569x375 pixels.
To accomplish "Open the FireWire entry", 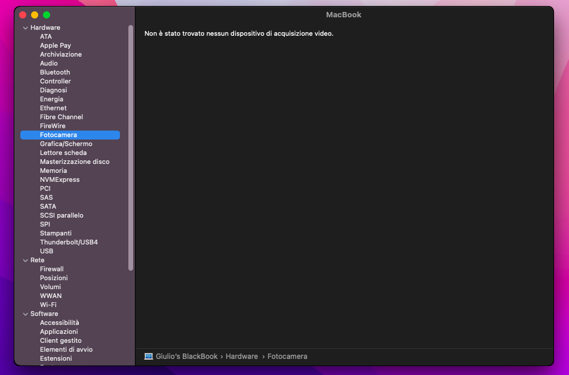I will point(53,126).
